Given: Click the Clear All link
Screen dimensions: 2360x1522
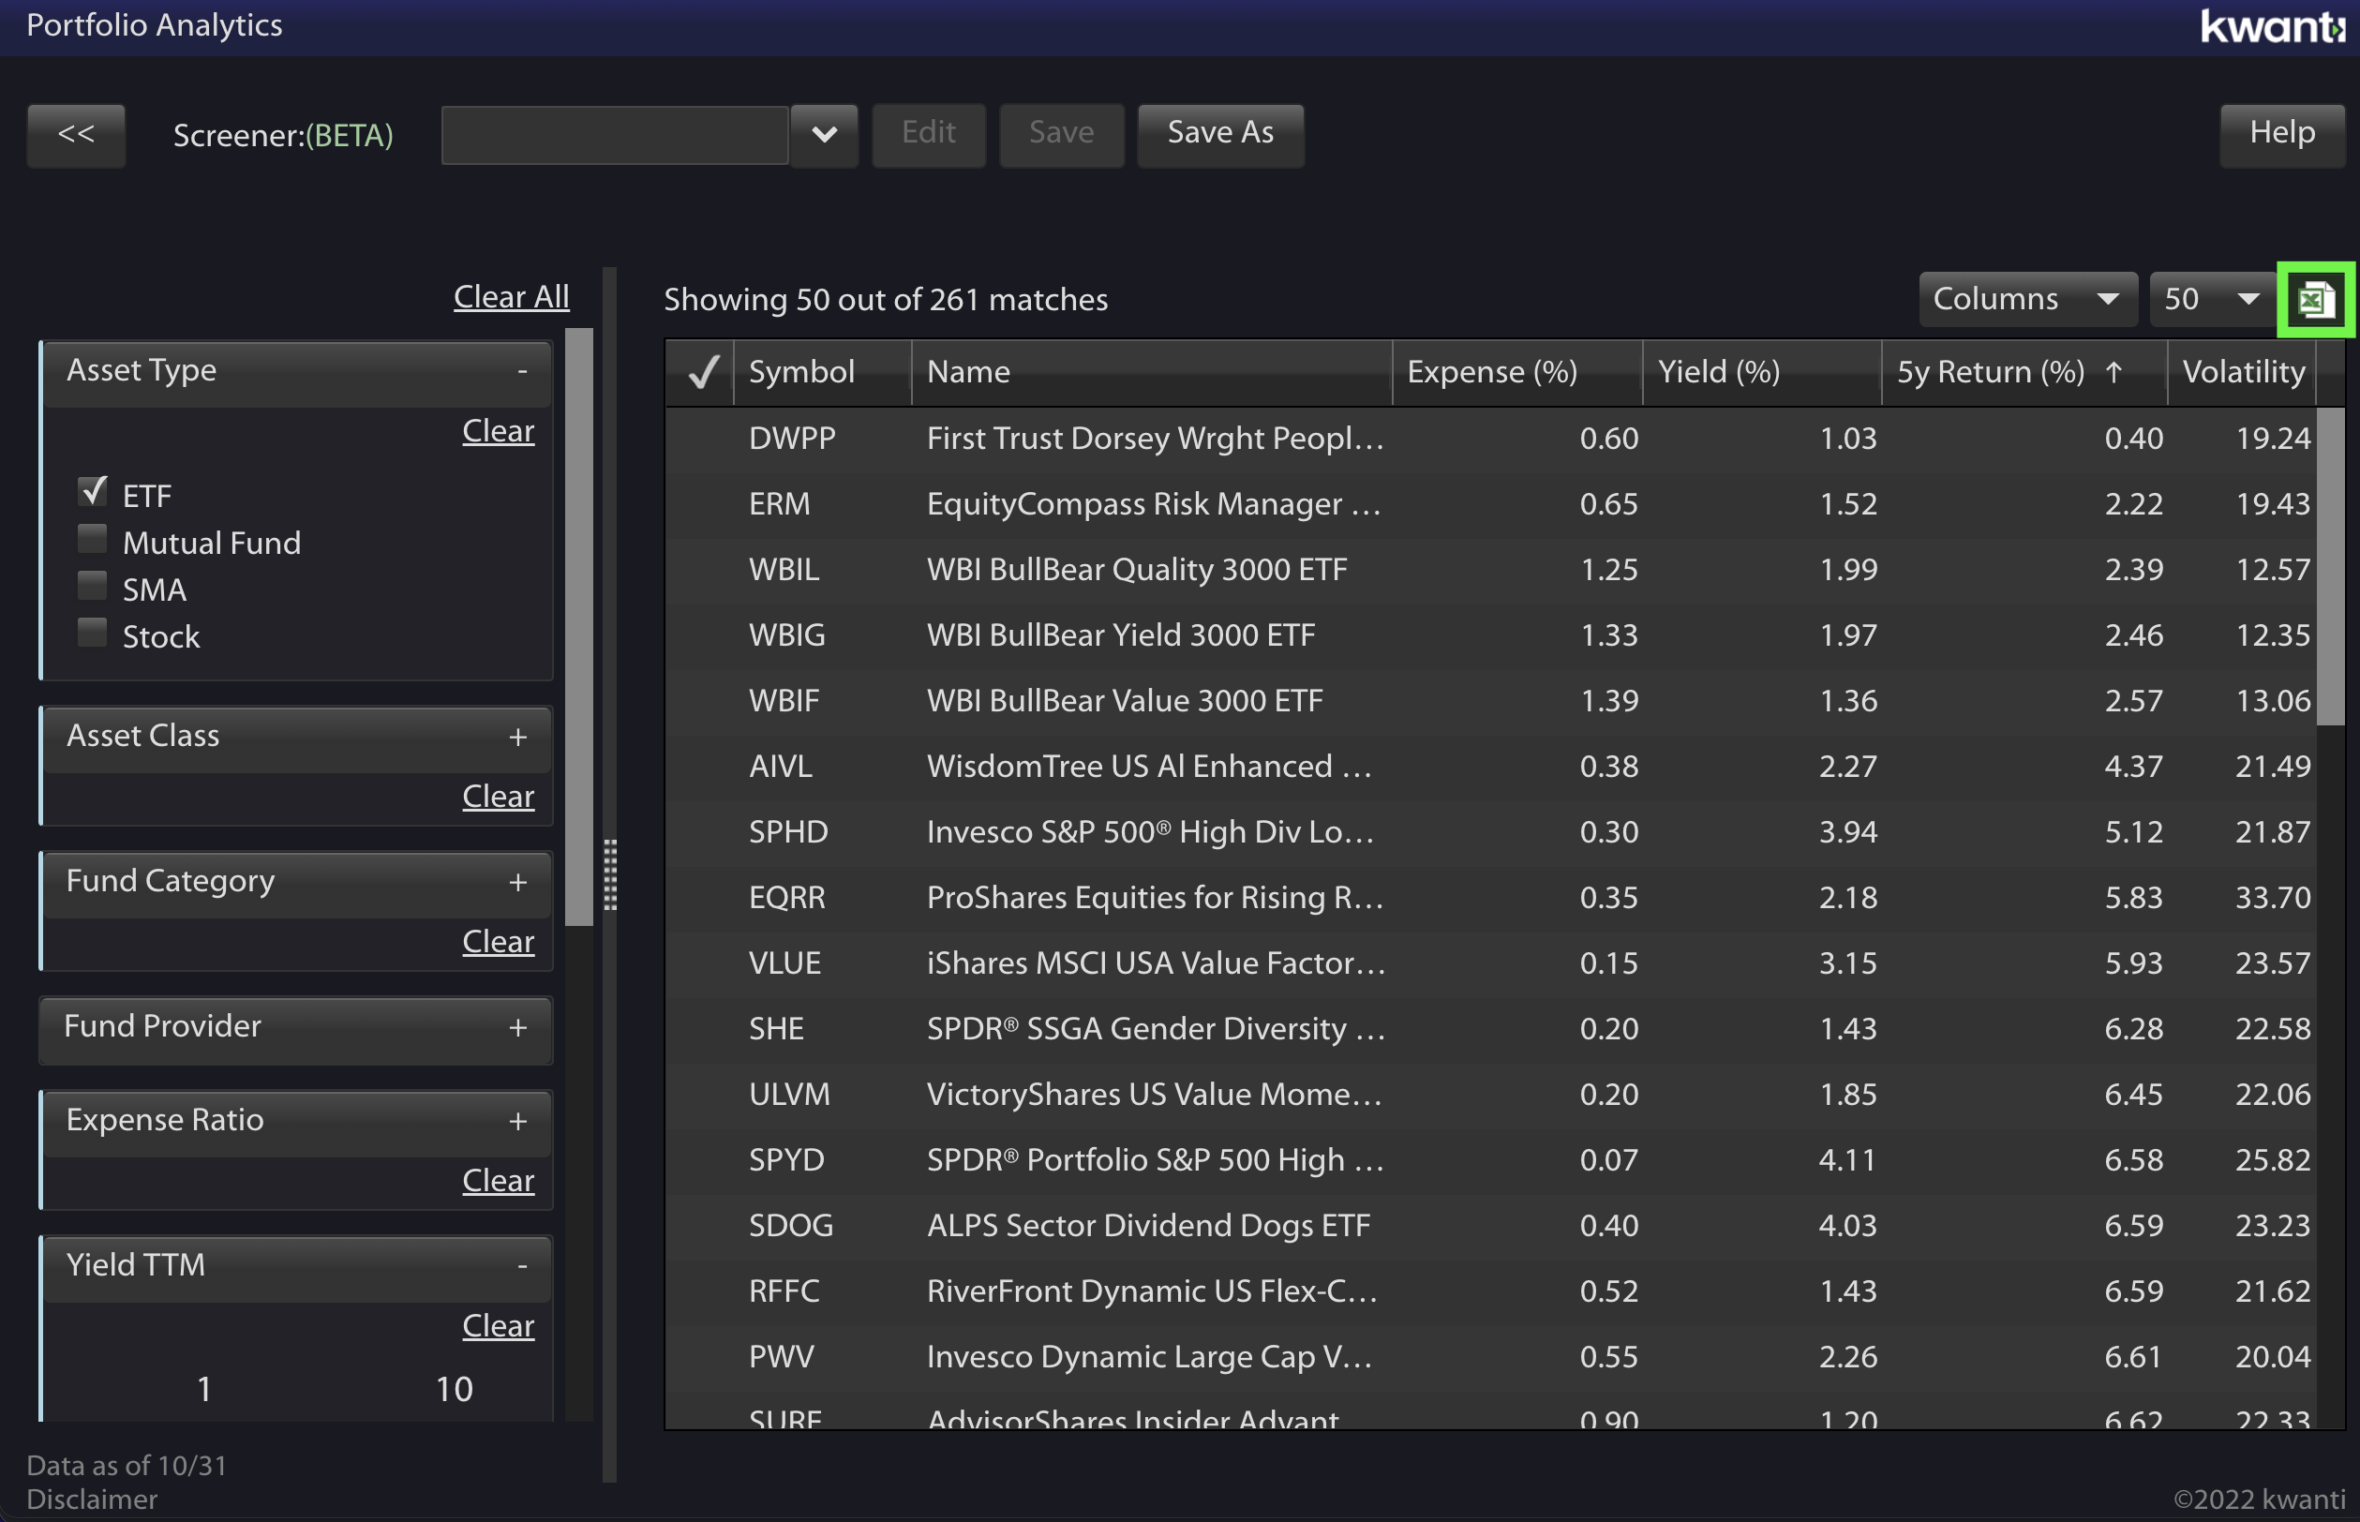Looking at the screenshot, I should [x=511, y=297].
